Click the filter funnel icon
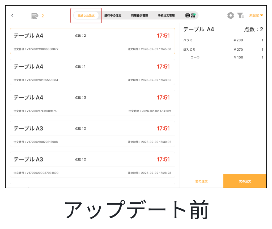272x229 pixels. [240, 15]
